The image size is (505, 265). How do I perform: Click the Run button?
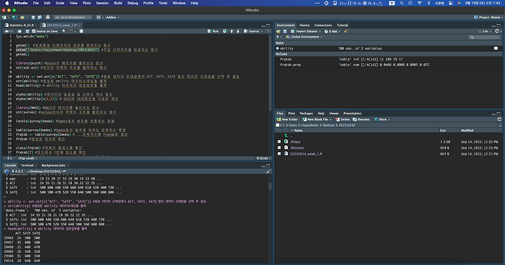click(213, 31)
